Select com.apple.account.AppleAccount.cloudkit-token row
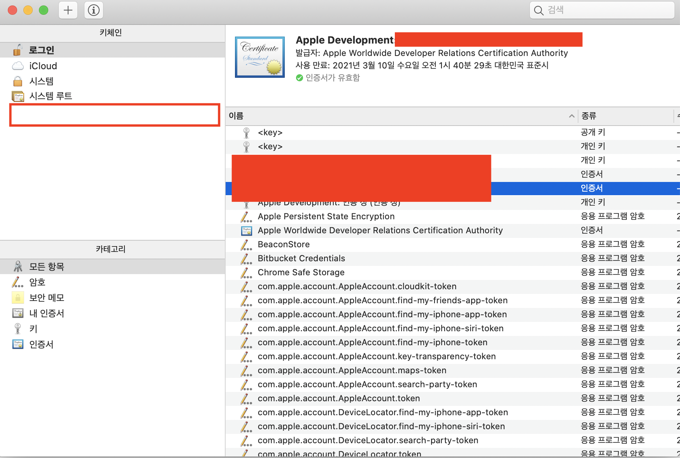 point(453,287)
